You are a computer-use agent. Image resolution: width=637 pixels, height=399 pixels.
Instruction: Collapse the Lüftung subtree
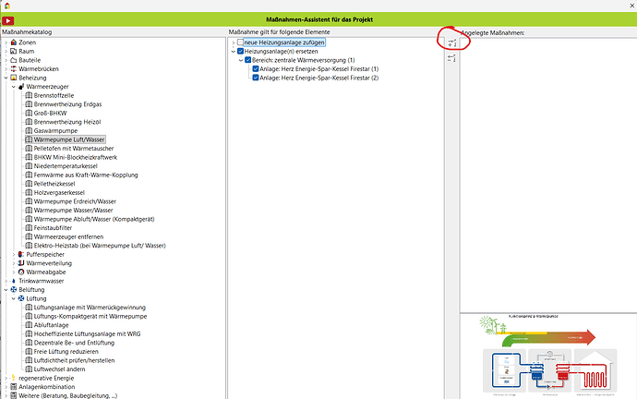click(x=11, y=298)
